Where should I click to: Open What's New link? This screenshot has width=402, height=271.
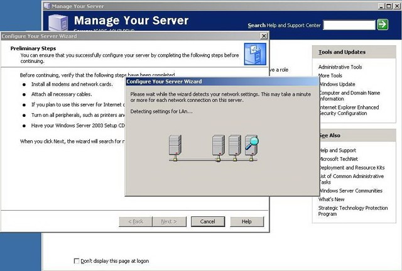[331, 199]
